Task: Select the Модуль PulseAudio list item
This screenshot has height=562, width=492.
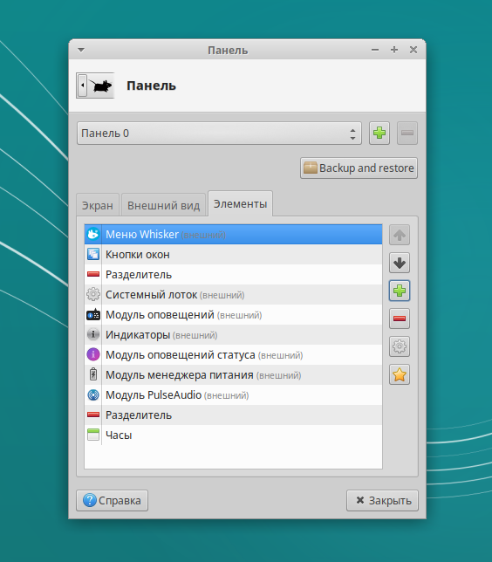Action: tap(233, 395)
